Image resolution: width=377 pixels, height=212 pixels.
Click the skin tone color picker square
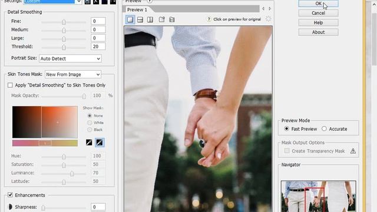click(45, 122)
